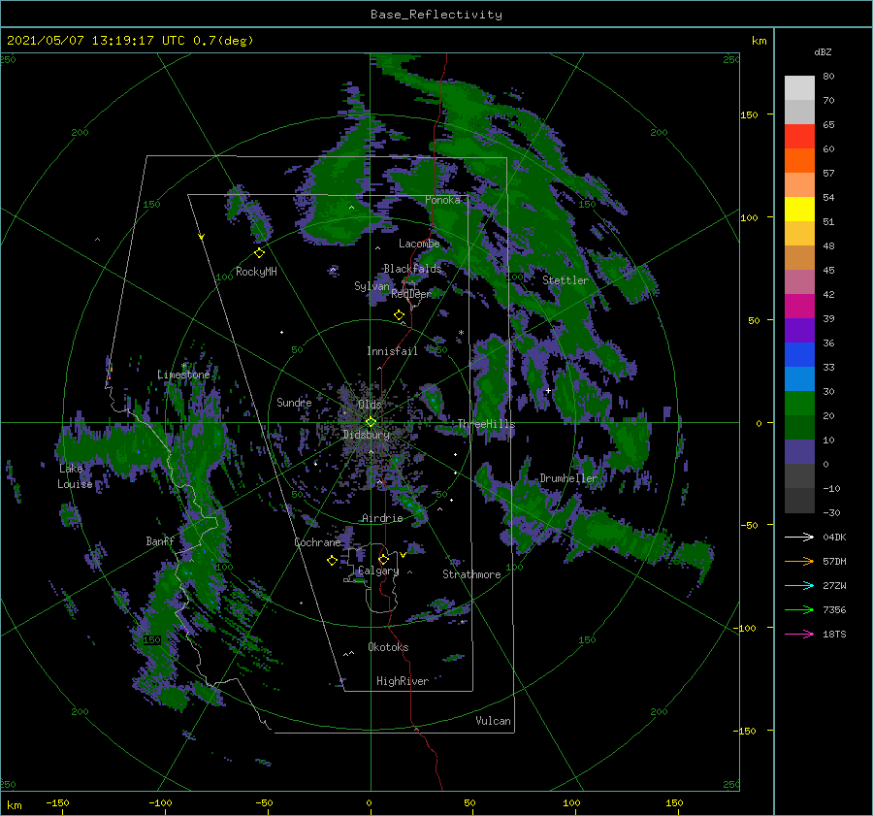Click the Banff label

160,540
